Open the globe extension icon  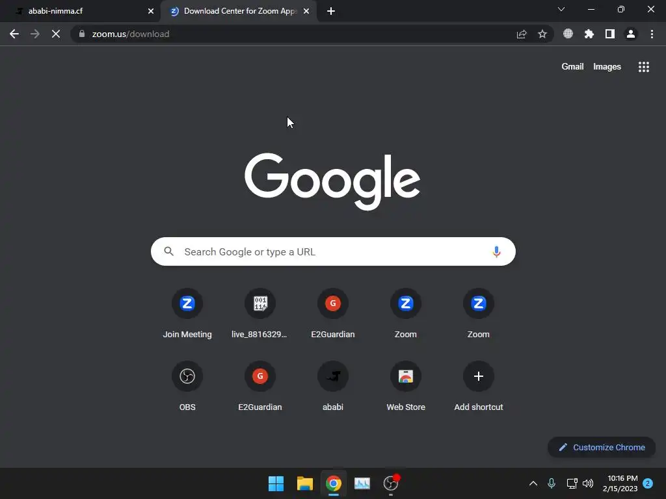point(568,34)
